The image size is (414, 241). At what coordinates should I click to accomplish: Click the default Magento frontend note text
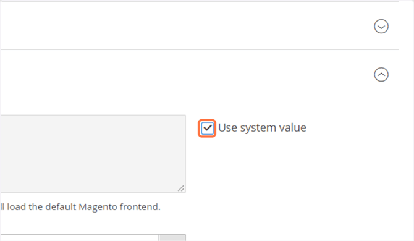pyautogui.click(x=80, y=206)
